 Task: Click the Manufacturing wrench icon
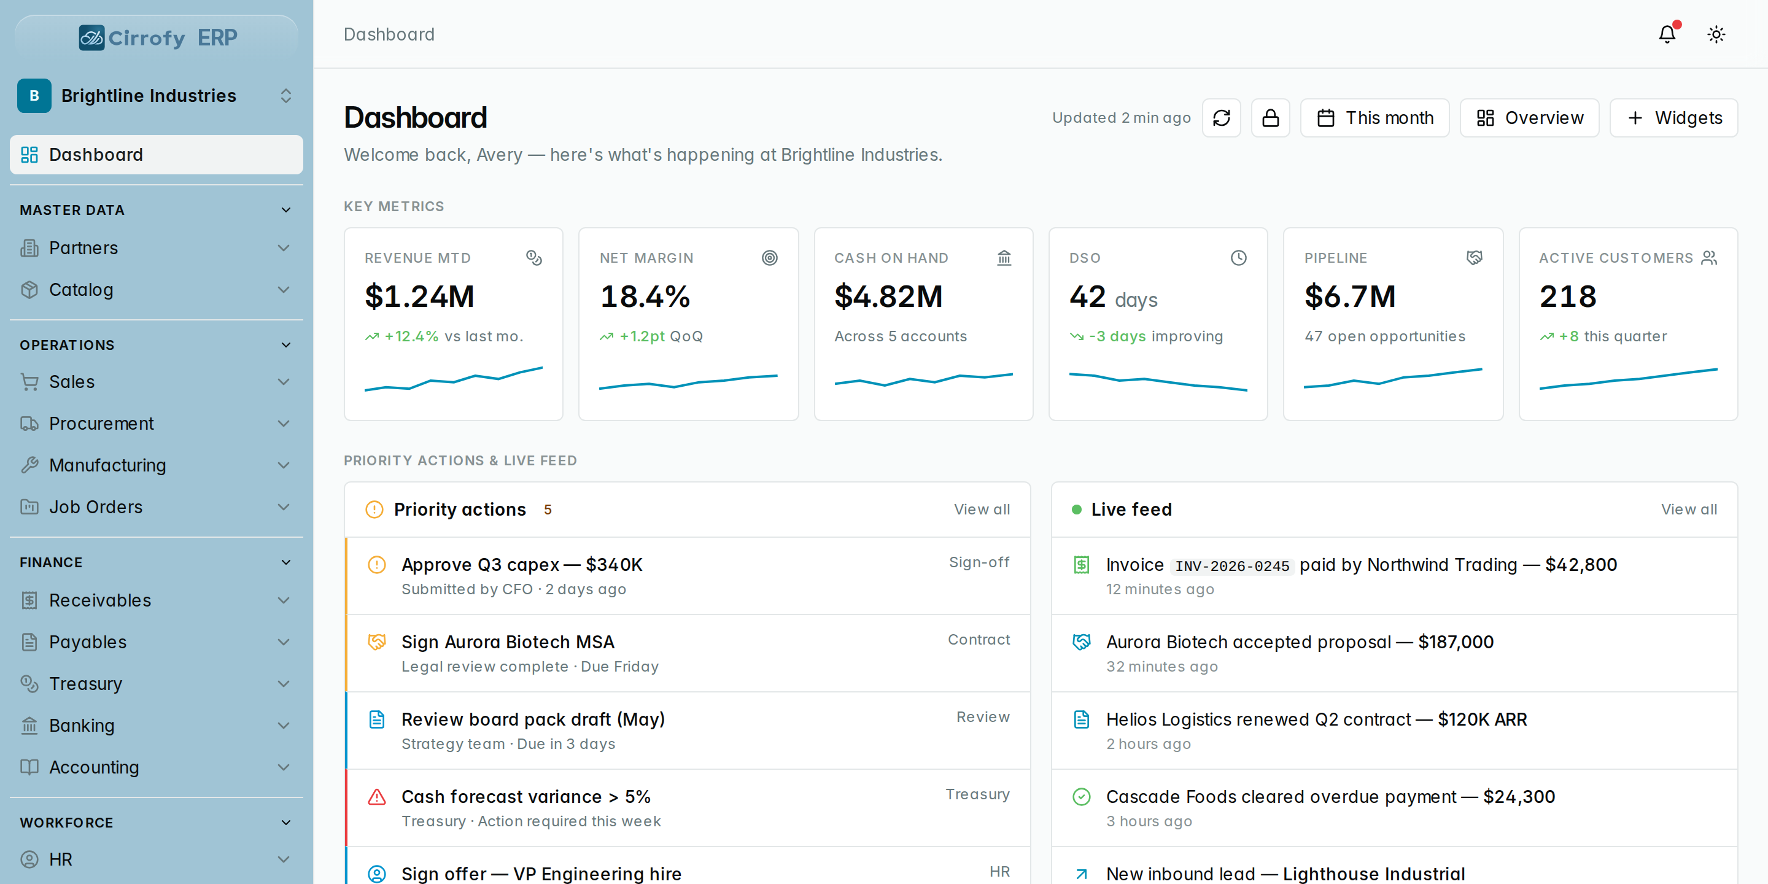[x=29, y=465]
